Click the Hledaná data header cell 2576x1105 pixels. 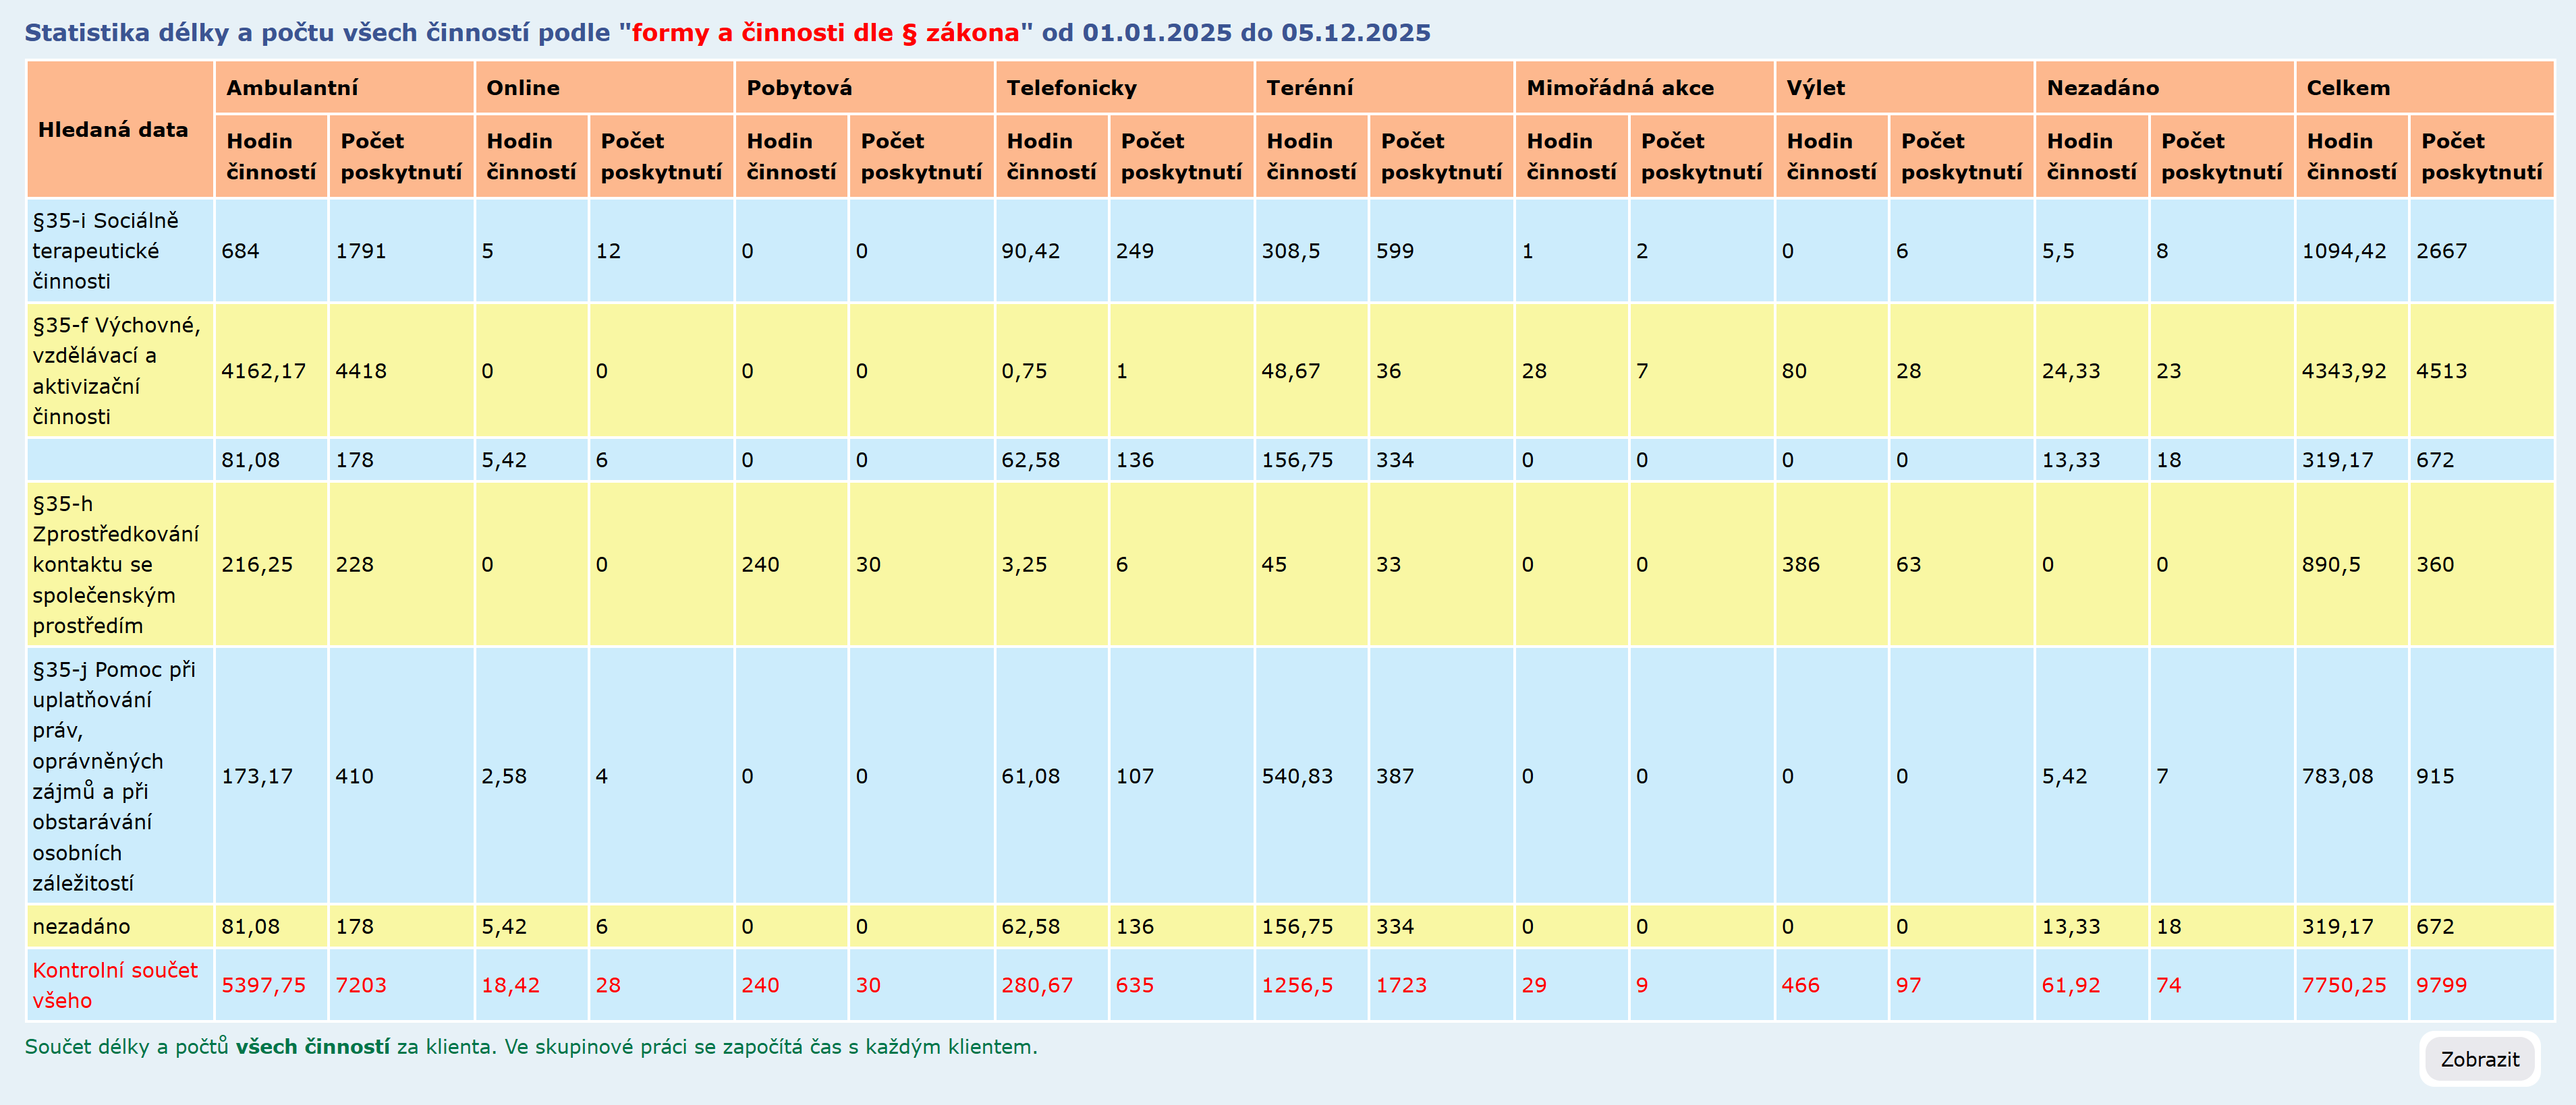point(113,130)
